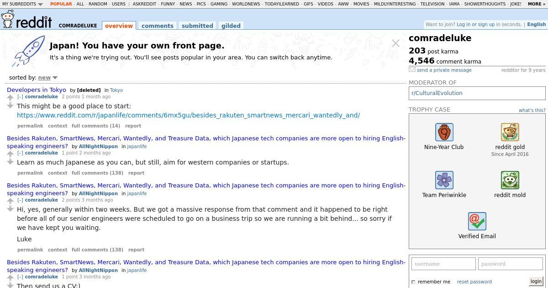Click the rocket illustration in banner

(29, 51)
